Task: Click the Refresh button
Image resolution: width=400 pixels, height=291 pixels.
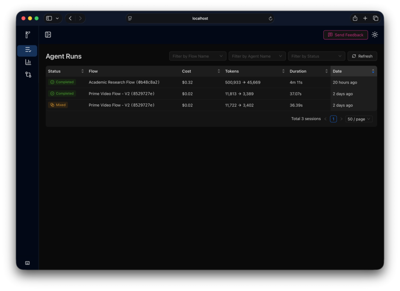Action: click(362, 56)
